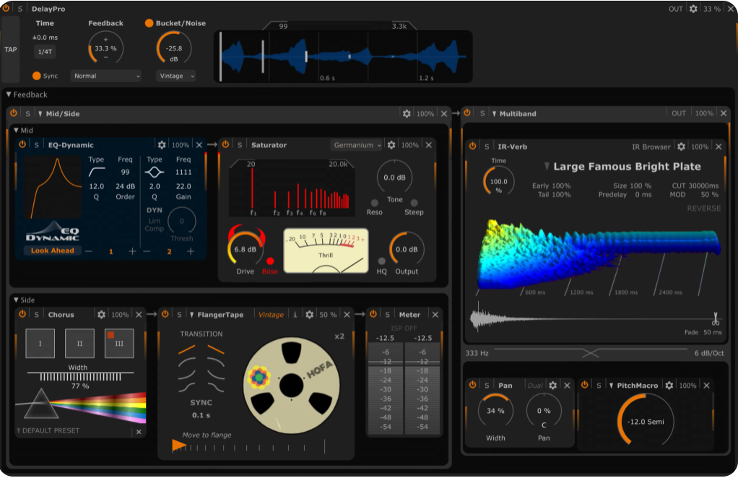Open the IR Browser

click(651, 147)
